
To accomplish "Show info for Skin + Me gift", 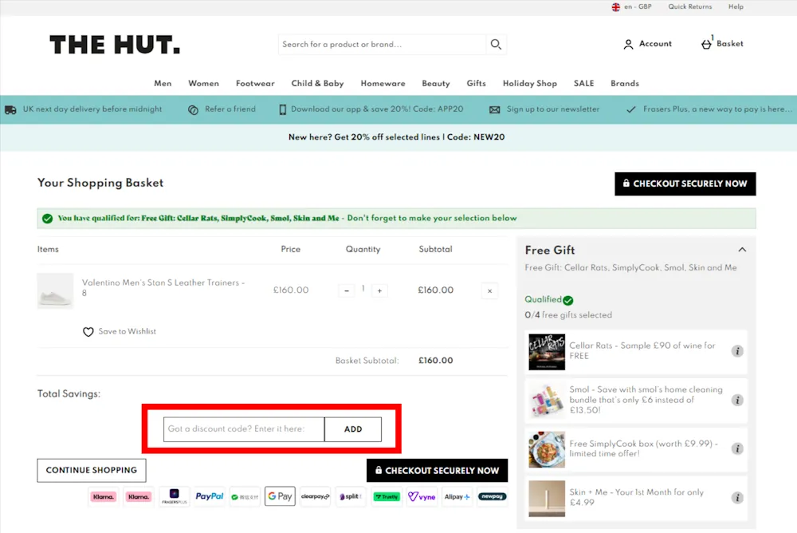I will tap(737, 497).
